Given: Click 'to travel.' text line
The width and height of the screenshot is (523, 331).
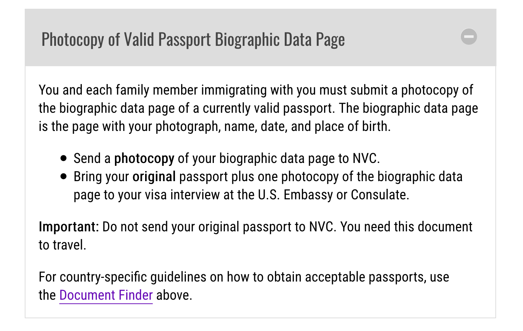Looking at the screenshot, I should [x=63, y=245].
